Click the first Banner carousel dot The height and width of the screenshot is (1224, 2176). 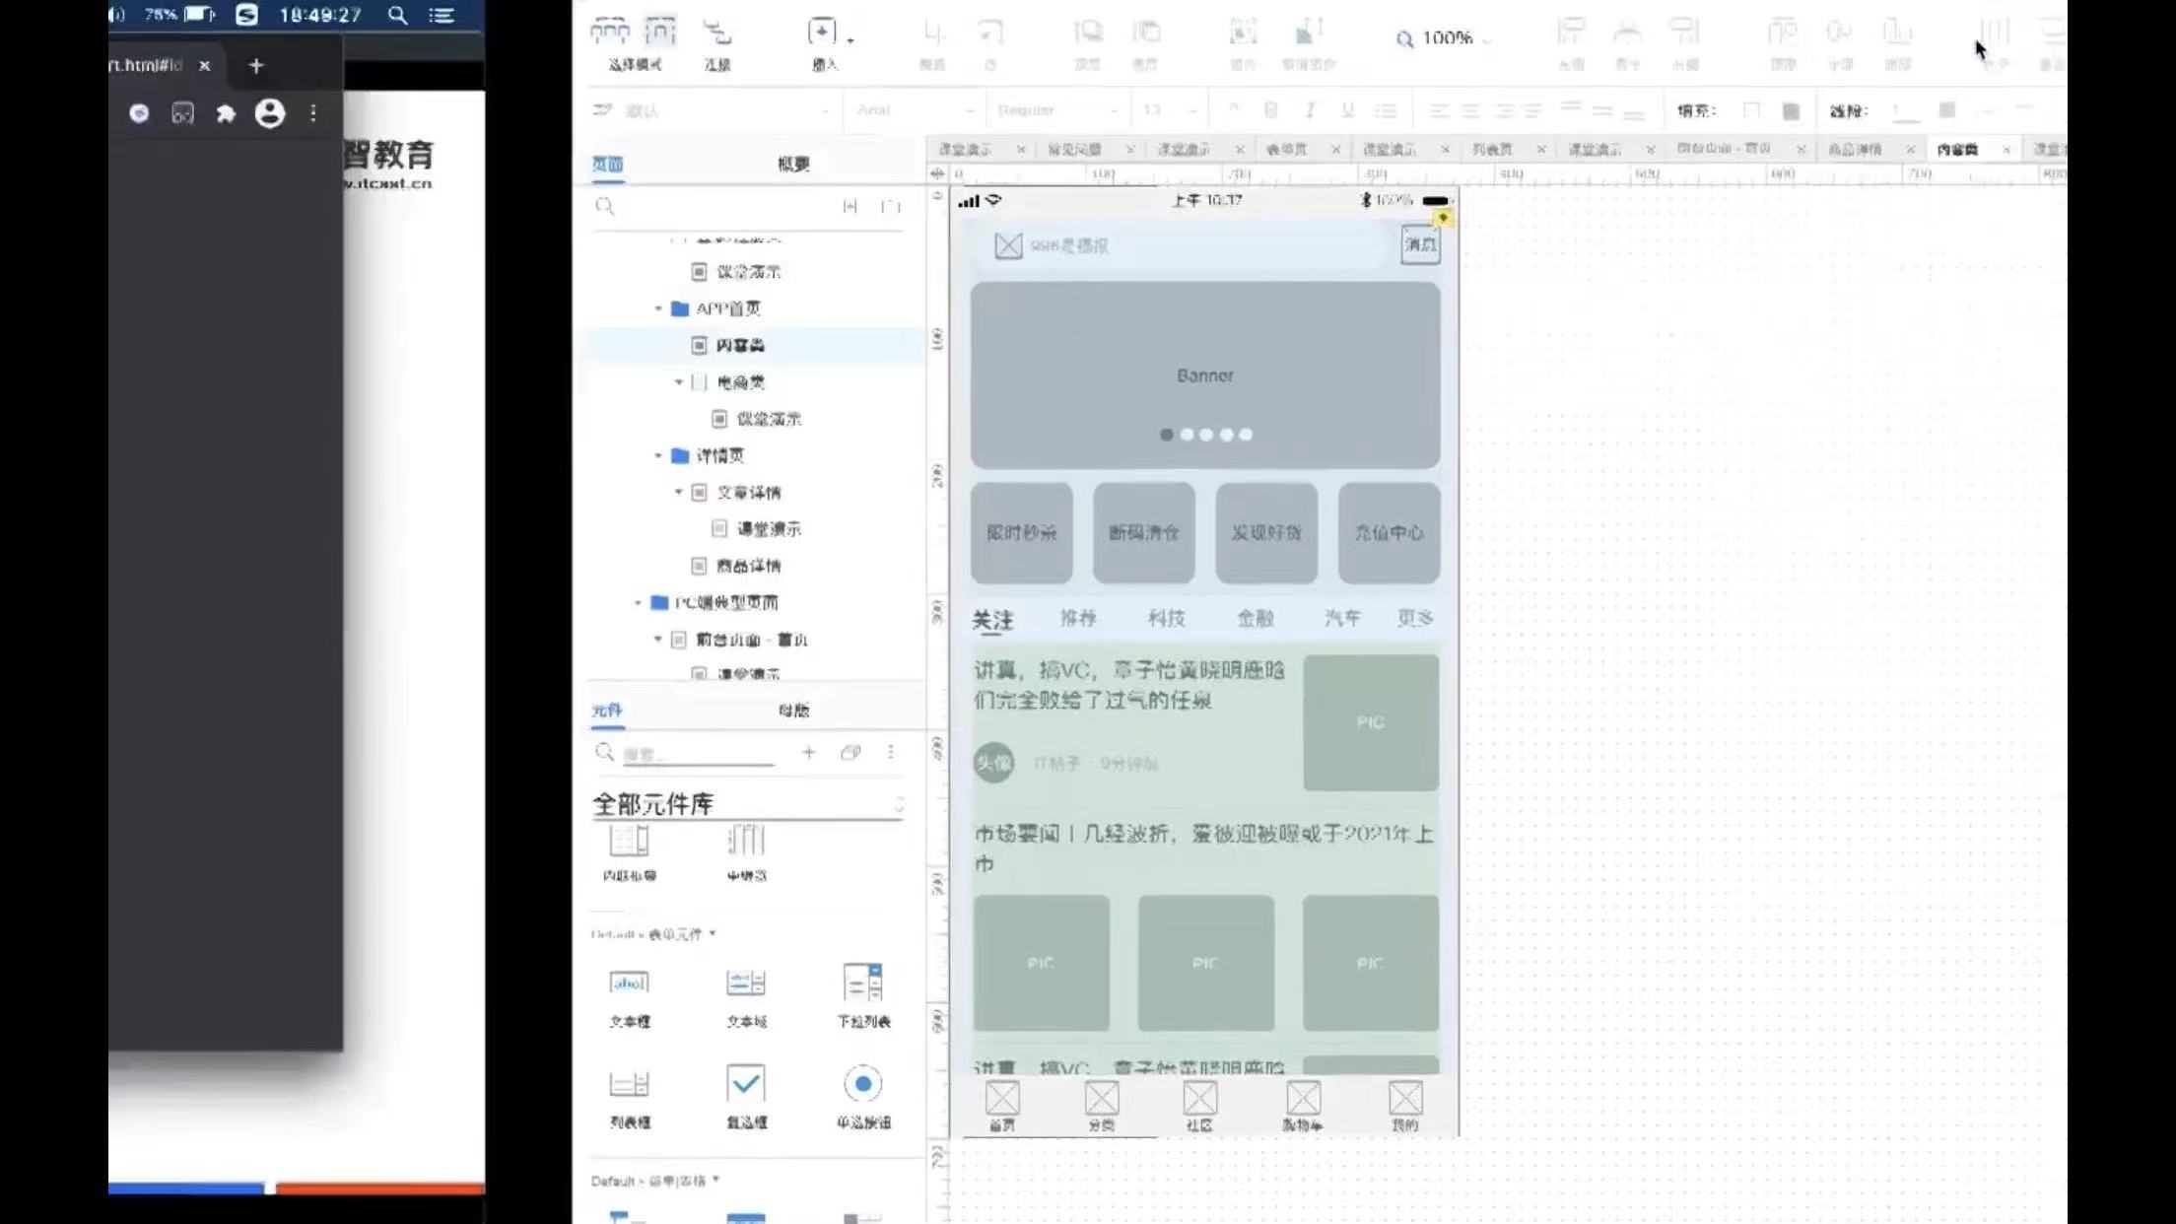(x=1167, y=435)
